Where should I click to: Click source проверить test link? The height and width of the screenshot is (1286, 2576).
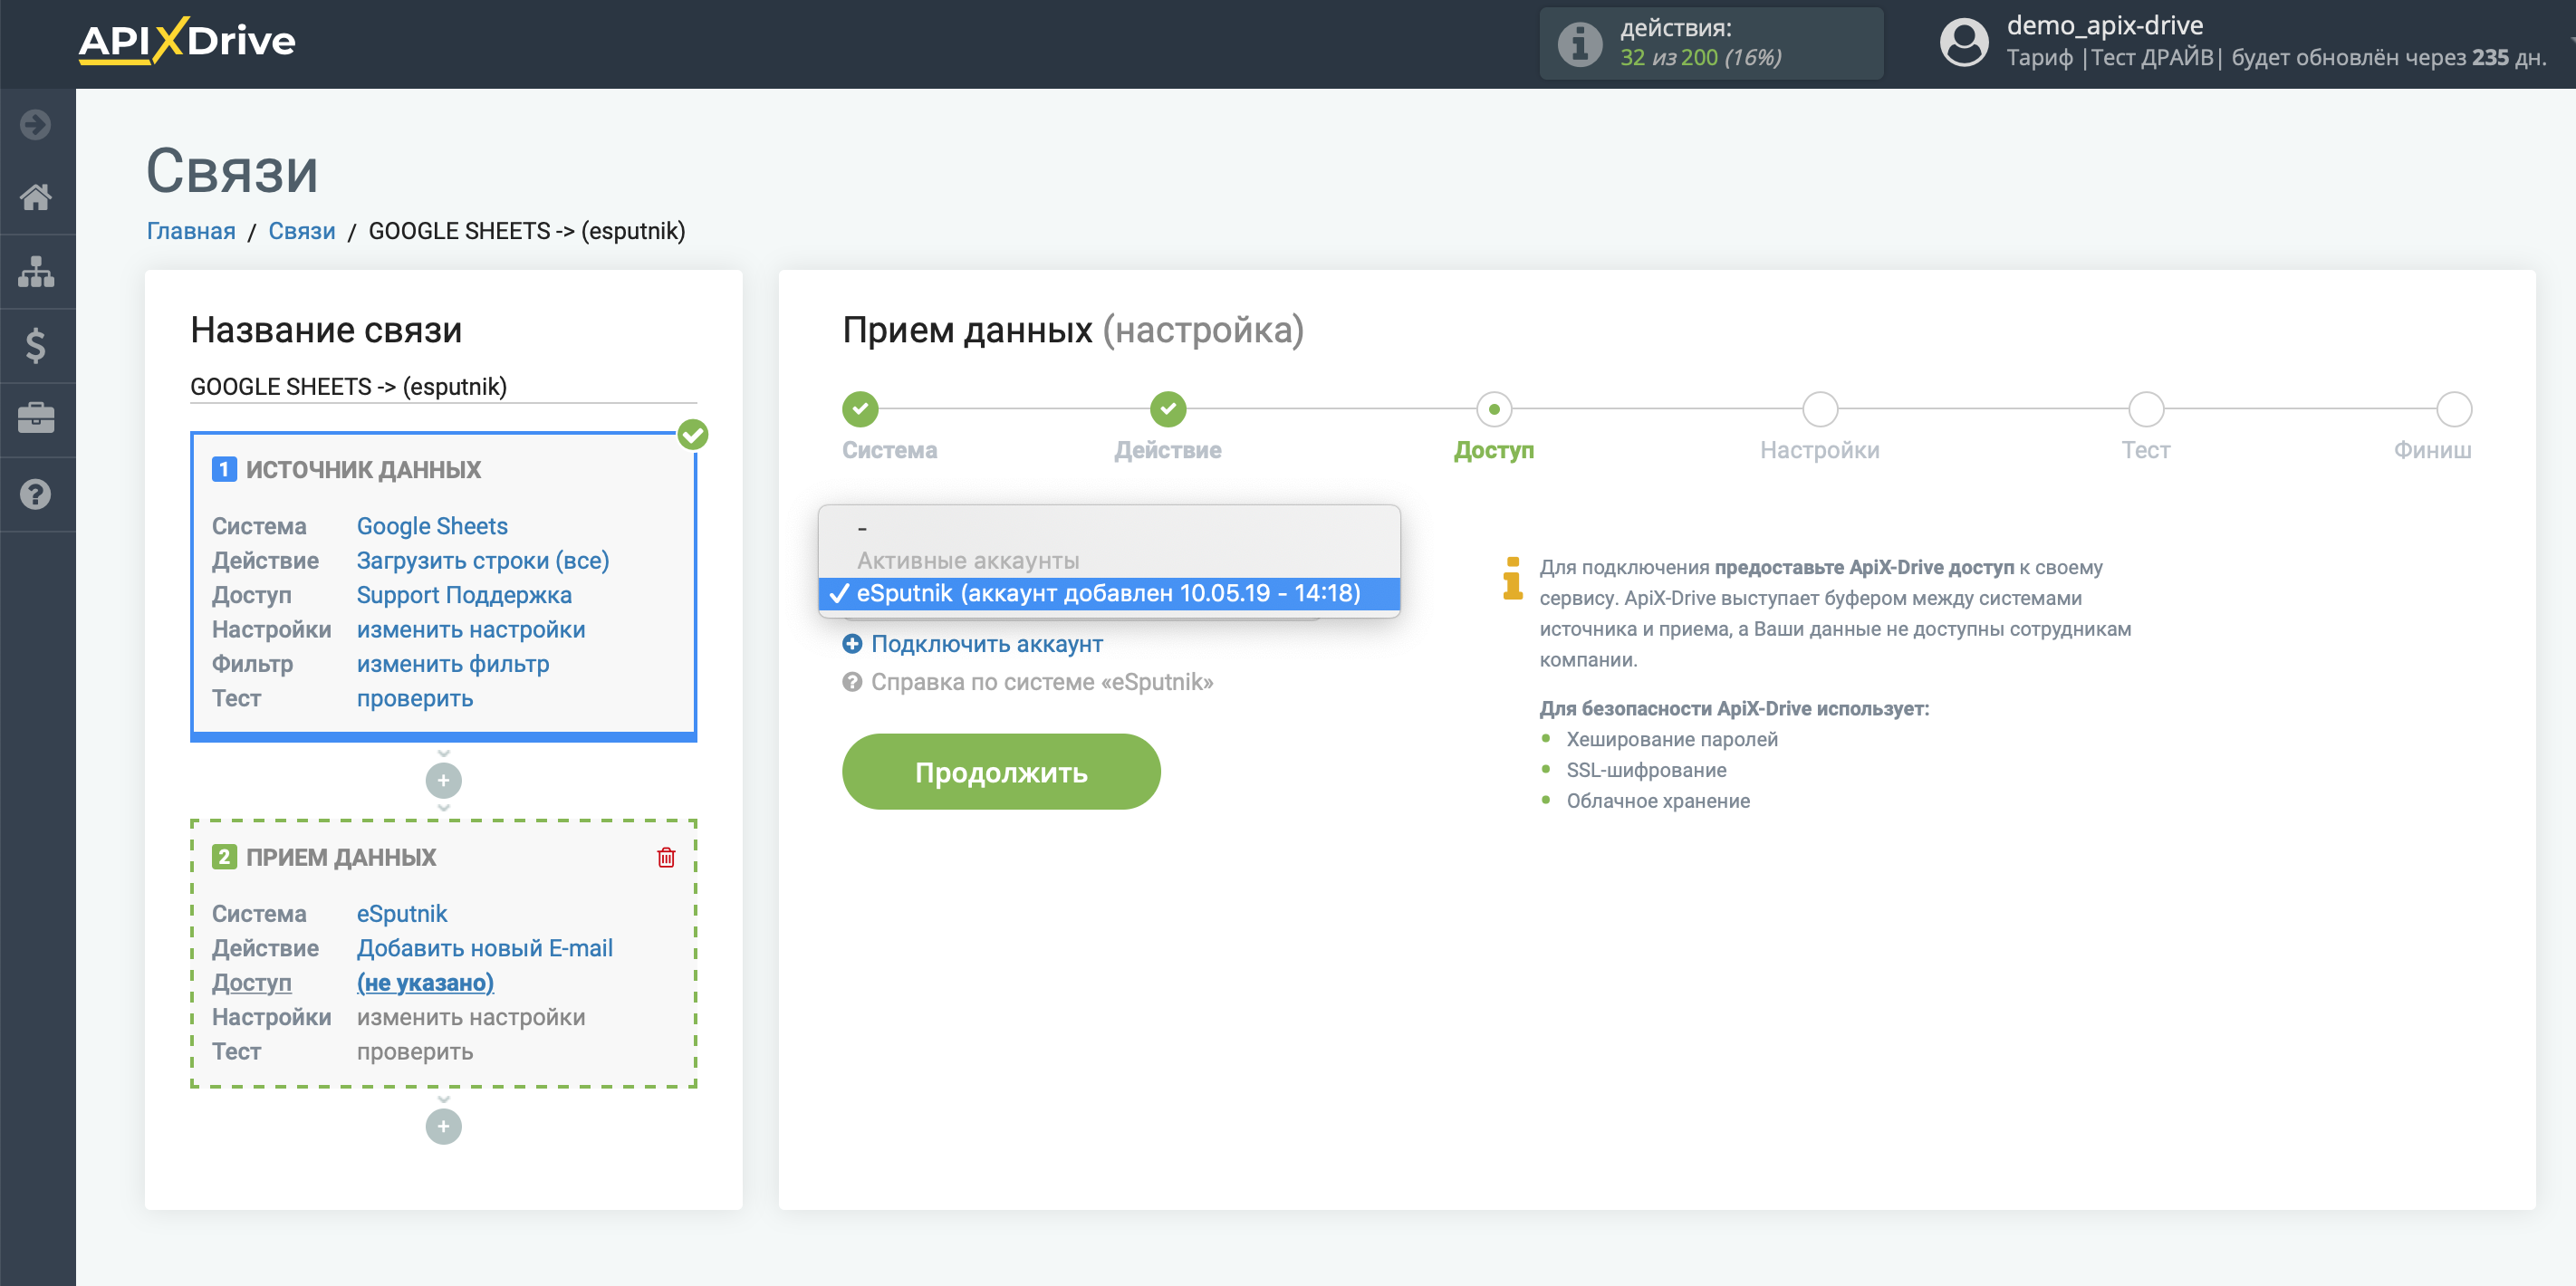click(x=415, y=698)
